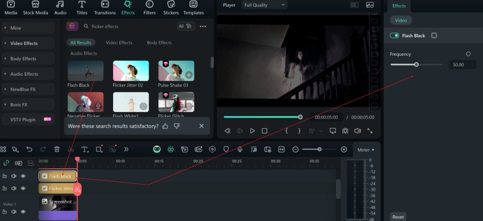This screenshot has width=483, height=221.
Task: Zoom out timeline with minus icon
Action: tap(296, 149)
